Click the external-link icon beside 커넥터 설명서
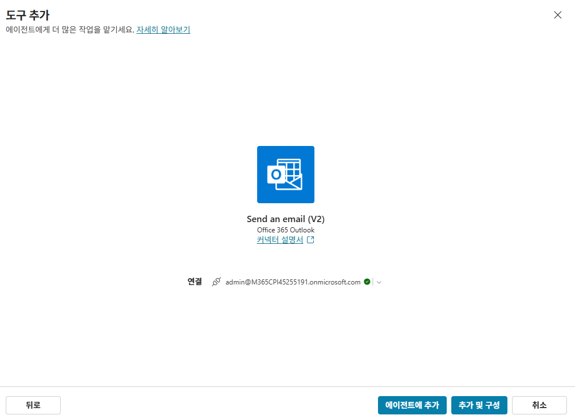Image resolution: width=575 pixels, height=419 pixels. (310, 240)
